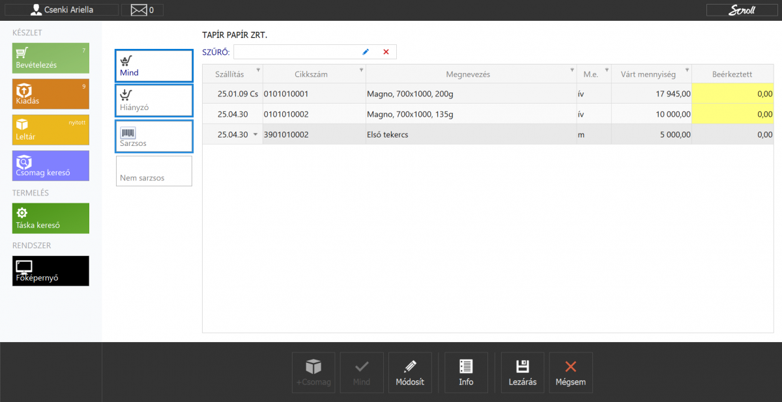This screenshot has height=402, width=782.
Task: Click the yellow Beérkeztett cell for 0101010001
Action: click(732, 94)
